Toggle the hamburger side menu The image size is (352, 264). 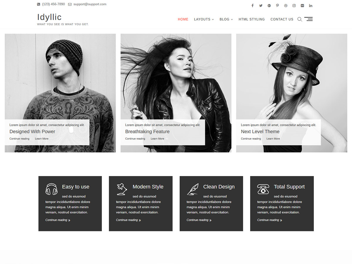click(x=309, y=19)
